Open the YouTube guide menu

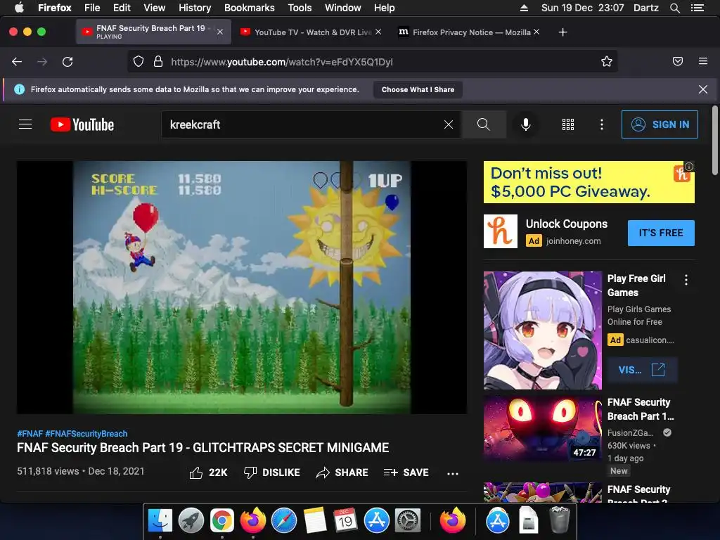tap(25, 124)
